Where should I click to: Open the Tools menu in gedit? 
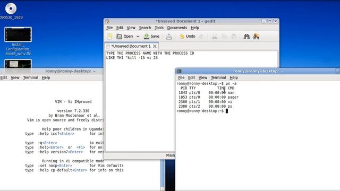[x=159, y=28]
